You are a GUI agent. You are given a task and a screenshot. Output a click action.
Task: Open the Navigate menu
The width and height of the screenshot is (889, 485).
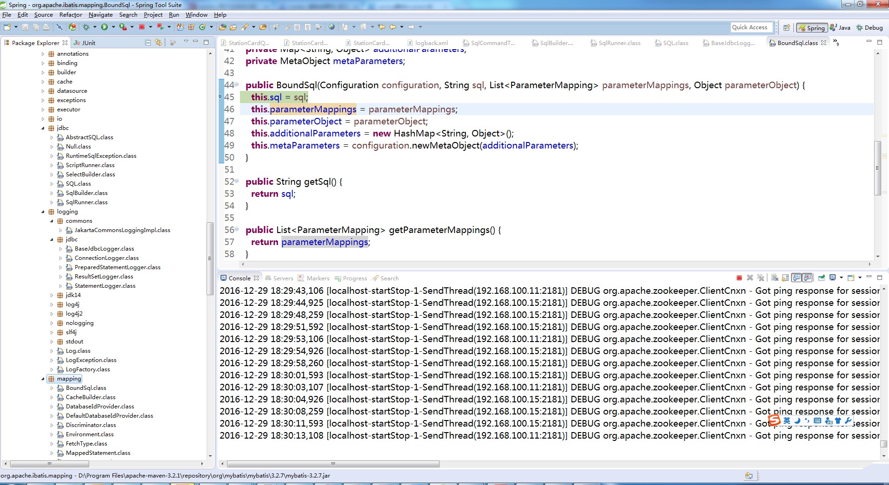[100, 15]
